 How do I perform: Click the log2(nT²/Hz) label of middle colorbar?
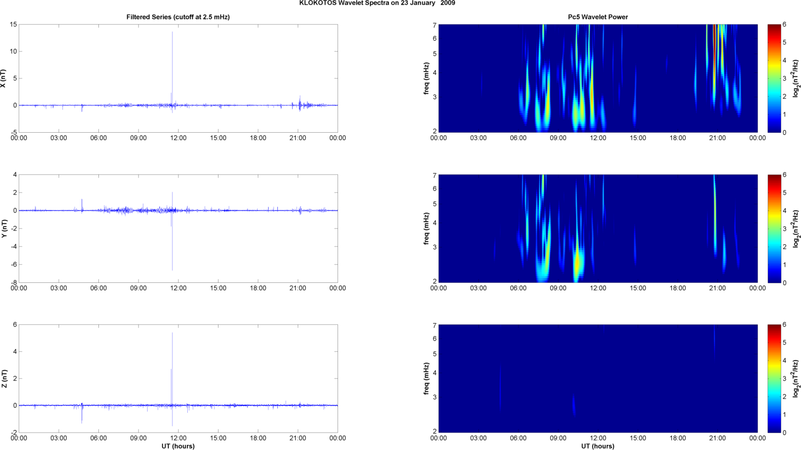tap(795, 228)
